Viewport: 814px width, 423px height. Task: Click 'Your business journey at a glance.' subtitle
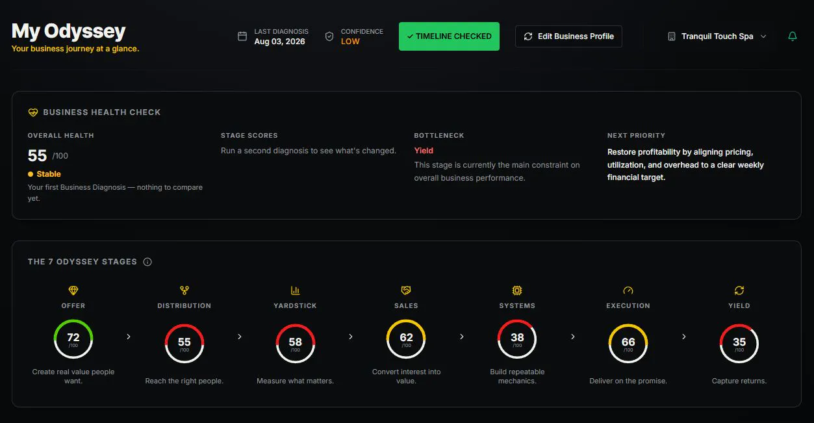[75, 49]
